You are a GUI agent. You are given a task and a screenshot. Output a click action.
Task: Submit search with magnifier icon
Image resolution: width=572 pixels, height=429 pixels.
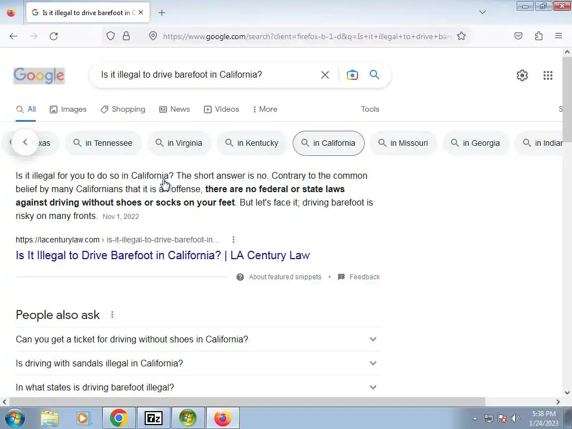374,75
